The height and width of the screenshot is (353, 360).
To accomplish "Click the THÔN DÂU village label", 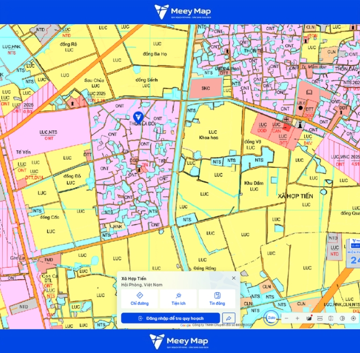I will 346,69.
